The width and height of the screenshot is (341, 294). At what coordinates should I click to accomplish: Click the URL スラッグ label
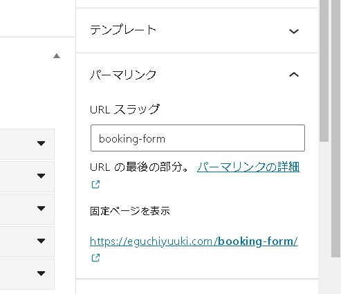click(125, 109)
